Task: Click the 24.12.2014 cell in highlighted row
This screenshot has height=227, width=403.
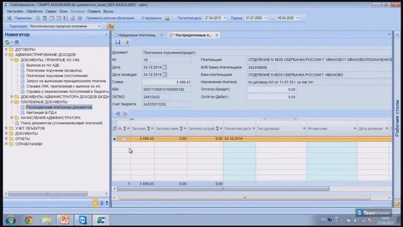Action: point(239,139)
